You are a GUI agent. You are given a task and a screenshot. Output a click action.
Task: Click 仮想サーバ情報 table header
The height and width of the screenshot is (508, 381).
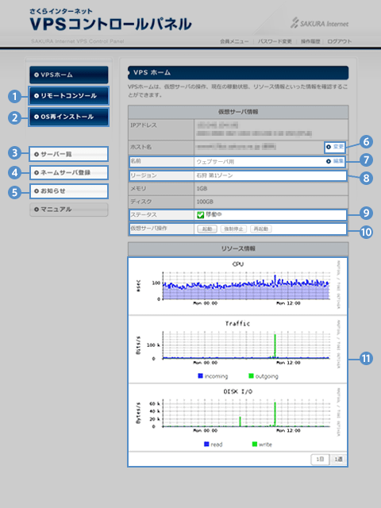pos(238,112)
